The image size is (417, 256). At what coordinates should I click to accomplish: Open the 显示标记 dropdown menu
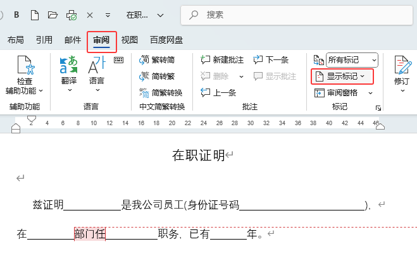[342, 76]
